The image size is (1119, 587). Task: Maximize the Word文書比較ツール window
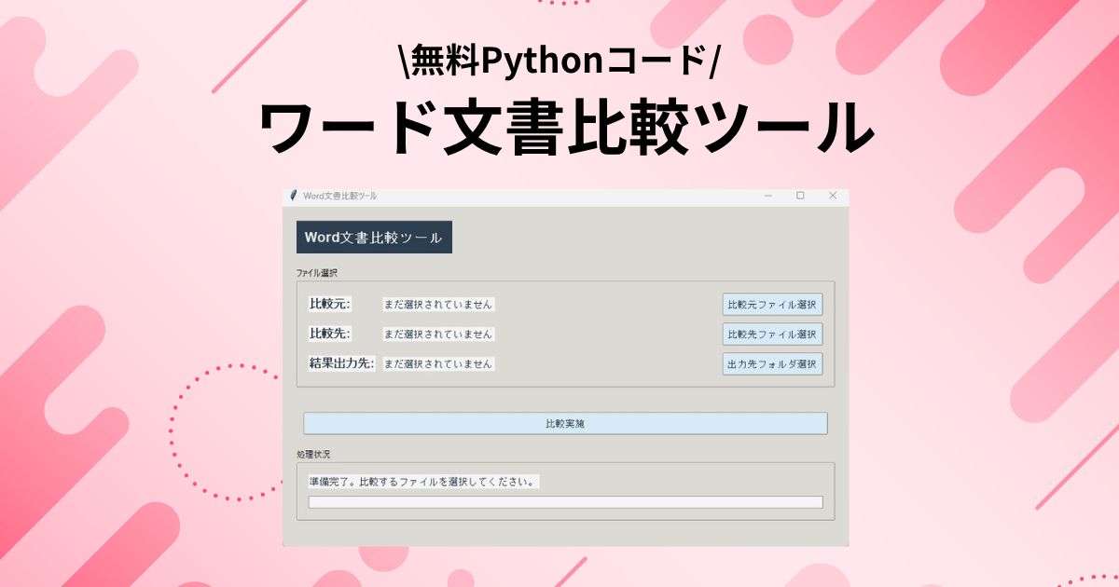pos(800,196)
